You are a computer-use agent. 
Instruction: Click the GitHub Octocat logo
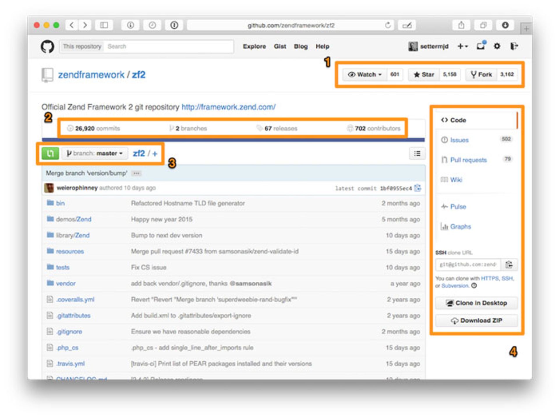47,46
